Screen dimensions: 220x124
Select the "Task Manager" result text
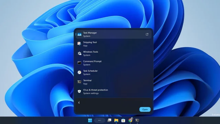pyautogui.click(x=90, y=33)
